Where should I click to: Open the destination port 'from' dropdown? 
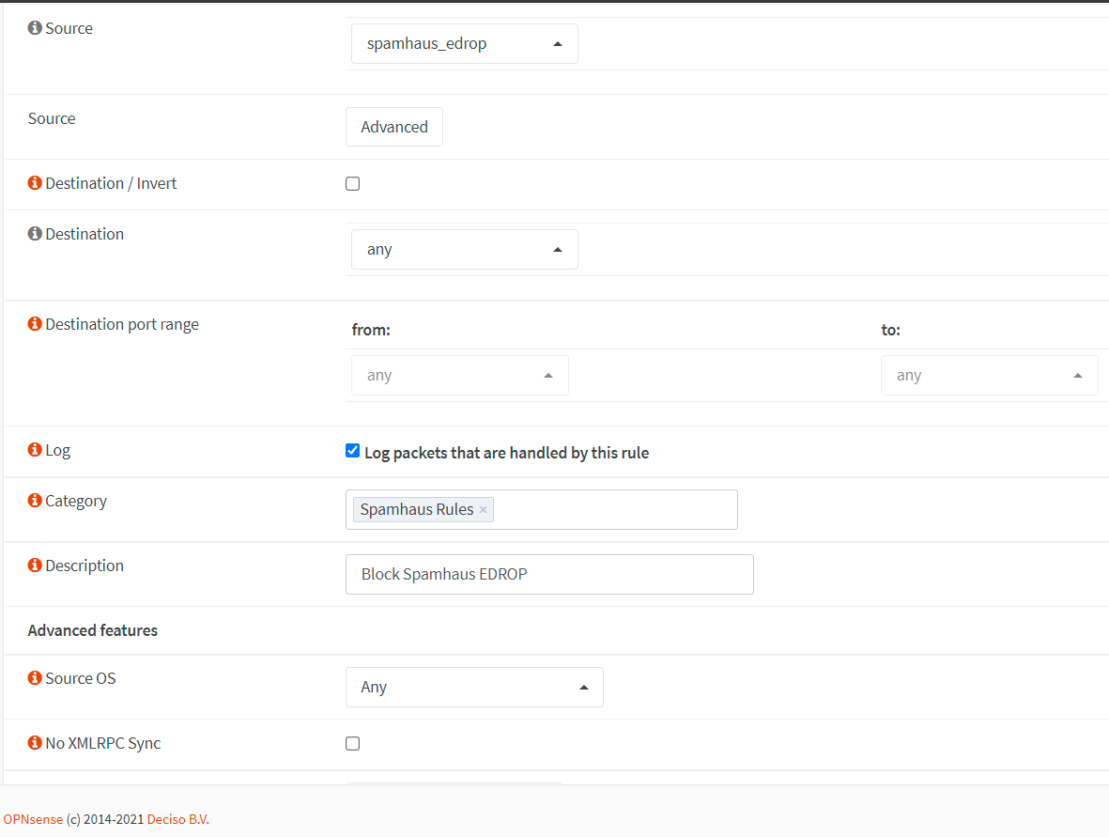click(459, 376)
